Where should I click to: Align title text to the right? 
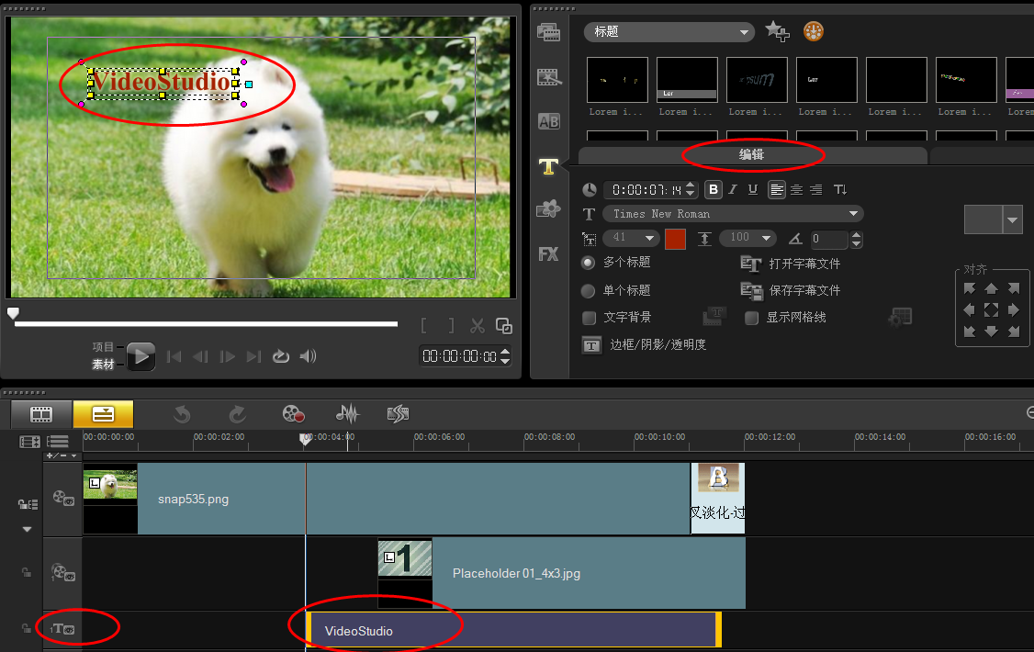click(816, 190)
